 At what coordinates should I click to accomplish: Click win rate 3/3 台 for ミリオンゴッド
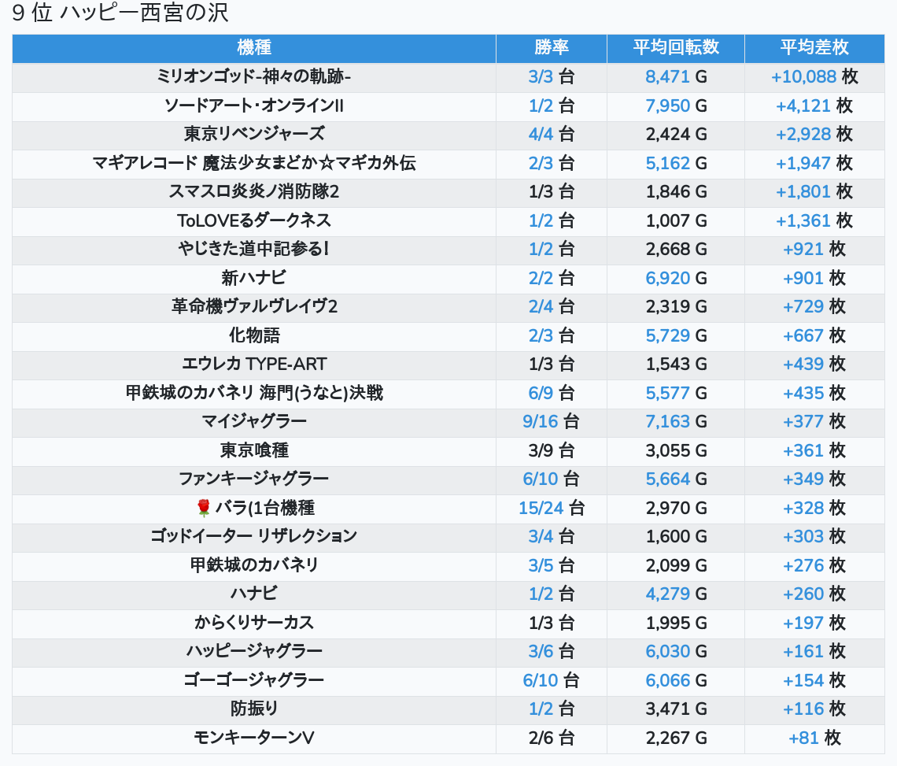pyautogui.click(x=552, y=76)
